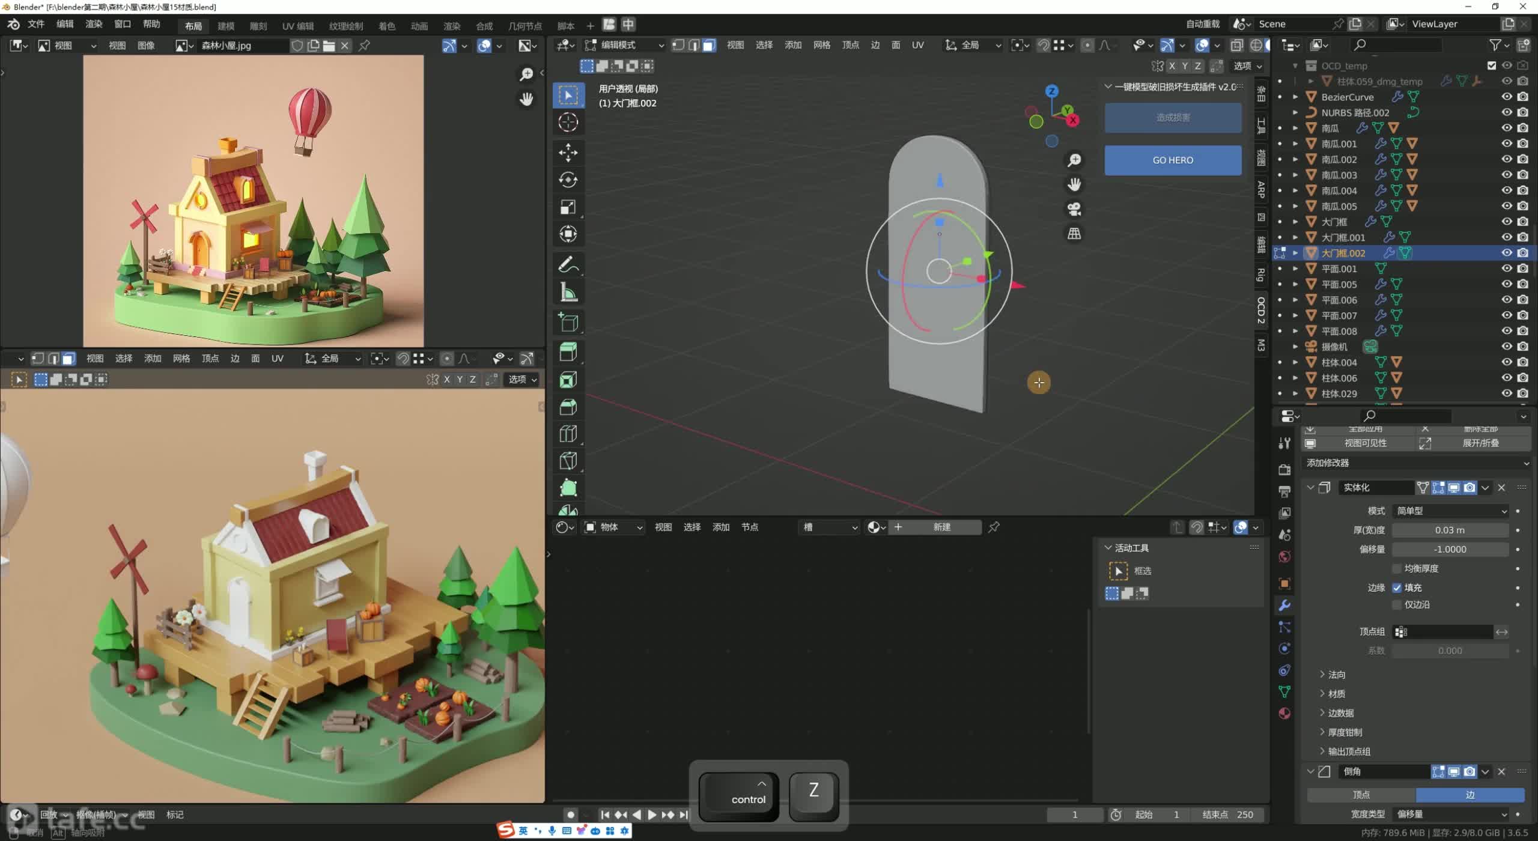Select the Move tool in viewport toolbar
The image size is (1538, 841).
568,152
